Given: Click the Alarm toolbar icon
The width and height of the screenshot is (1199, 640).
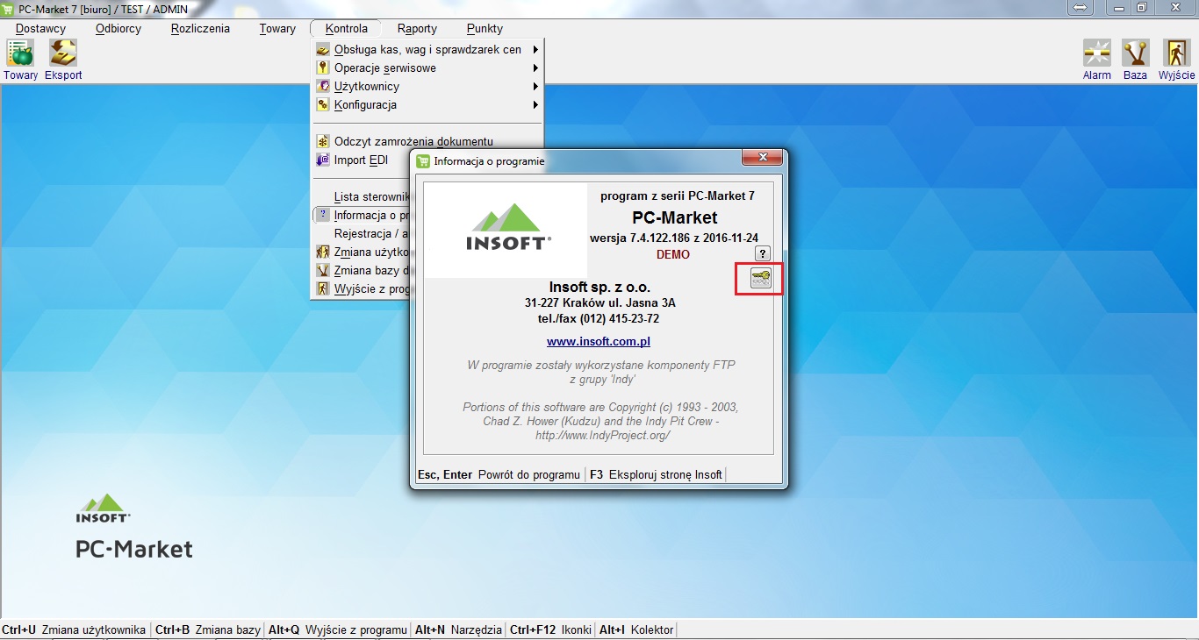Looking at the screenshot, I should pos(1096,53).
